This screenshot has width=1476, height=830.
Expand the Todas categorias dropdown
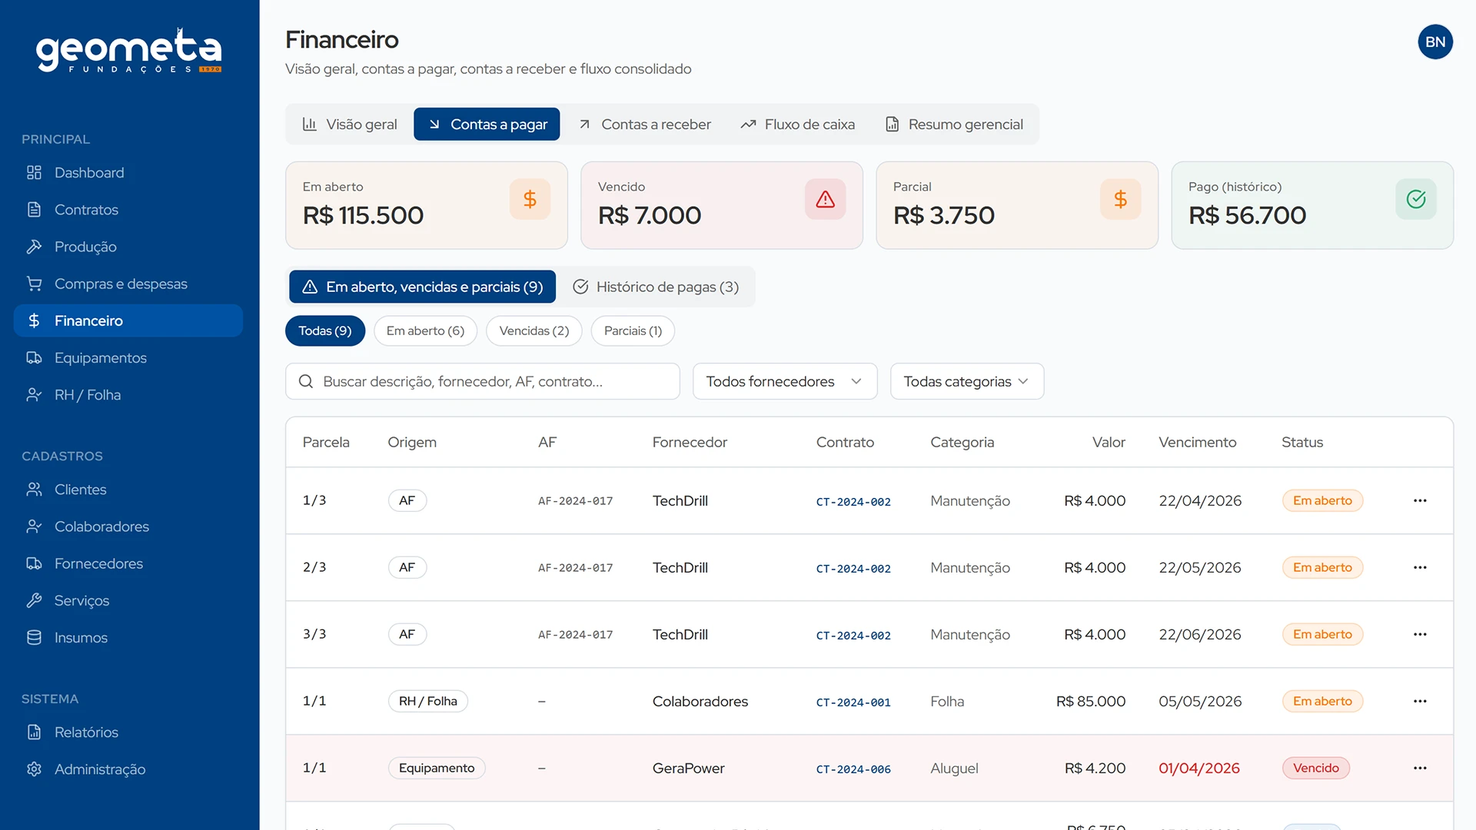966,382
